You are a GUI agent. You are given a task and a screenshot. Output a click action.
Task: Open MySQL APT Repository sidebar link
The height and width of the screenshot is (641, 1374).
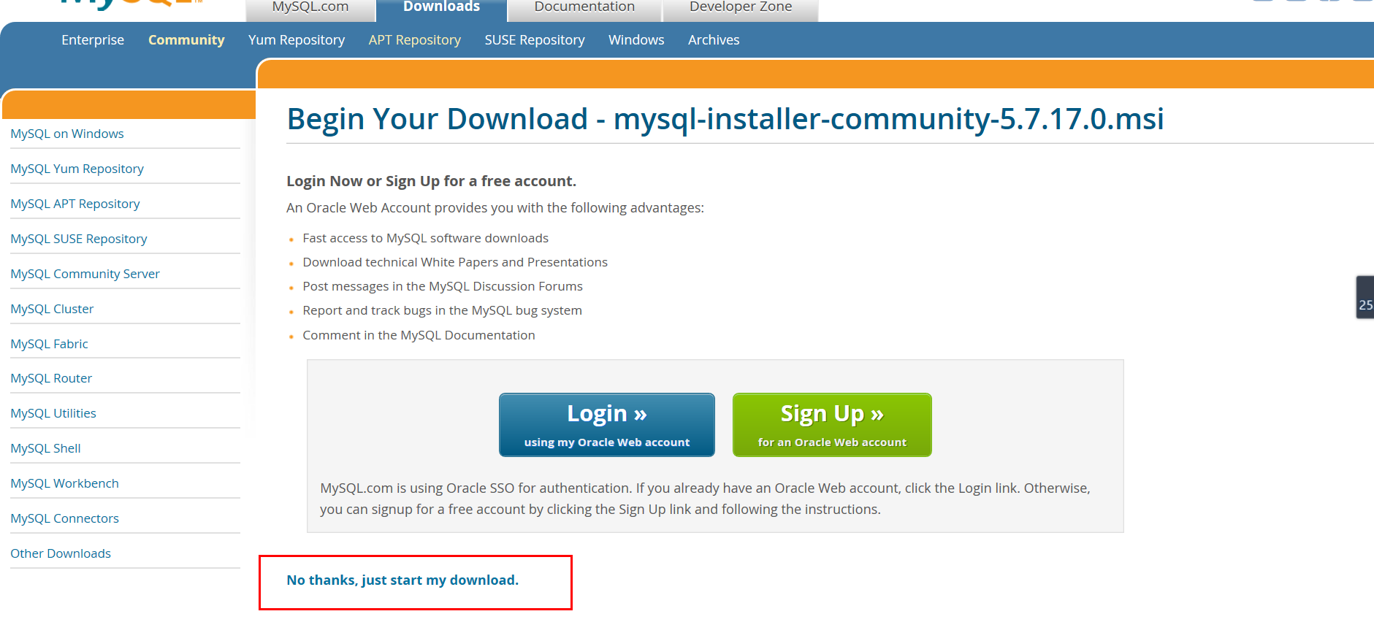[x=75, y=204]
